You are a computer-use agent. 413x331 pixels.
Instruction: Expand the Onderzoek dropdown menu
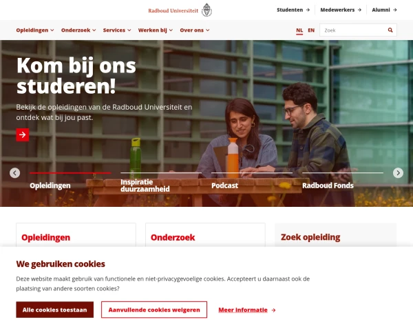click(x=78, y=30)
